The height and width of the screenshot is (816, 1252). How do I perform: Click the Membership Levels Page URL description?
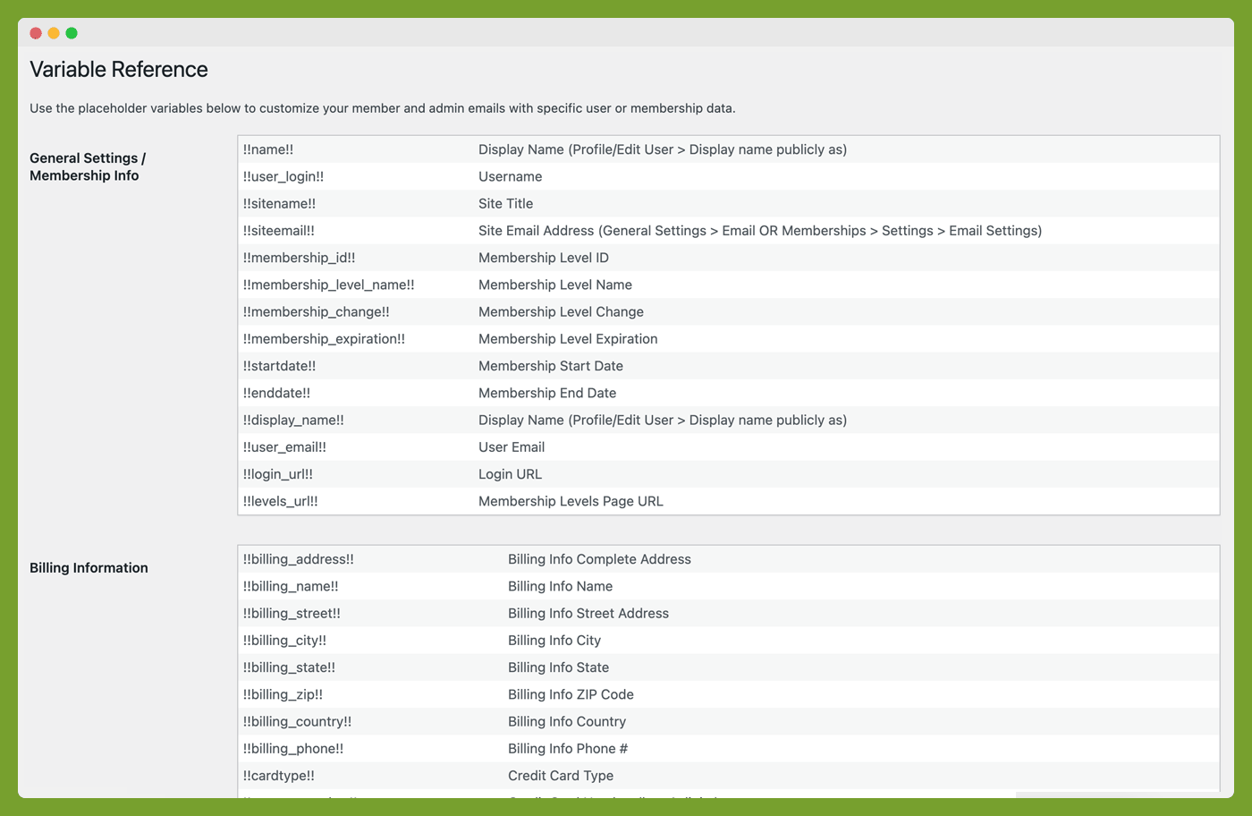[x=571, y=501]
